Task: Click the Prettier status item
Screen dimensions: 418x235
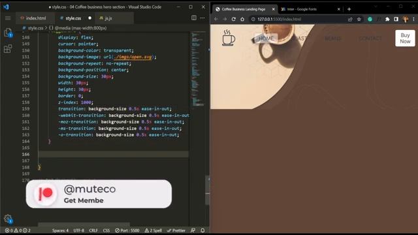Action: click(x=176, y=230)
